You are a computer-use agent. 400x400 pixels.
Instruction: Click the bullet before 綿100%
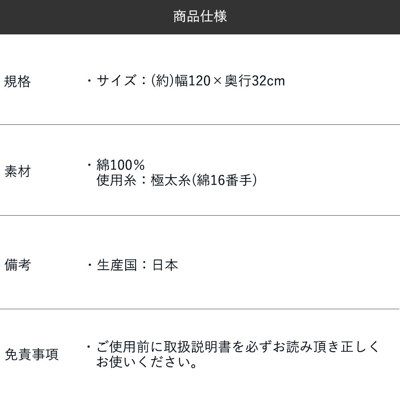coord(90,165)
